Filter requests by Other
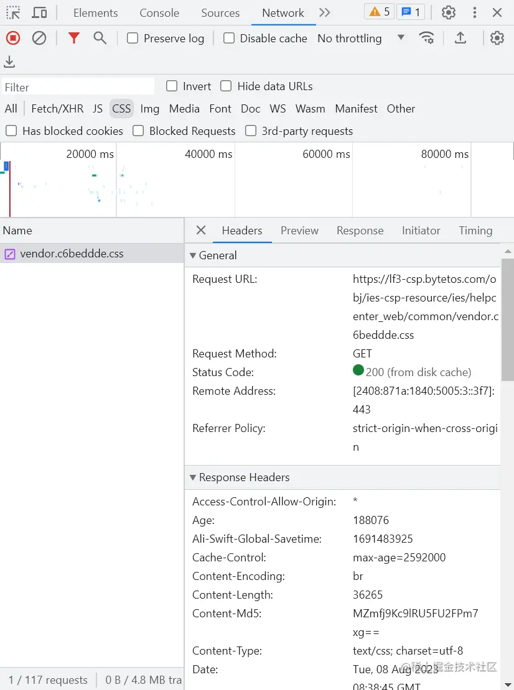The width and height of the screenshot is (514, 690). [x=401, y=109]
